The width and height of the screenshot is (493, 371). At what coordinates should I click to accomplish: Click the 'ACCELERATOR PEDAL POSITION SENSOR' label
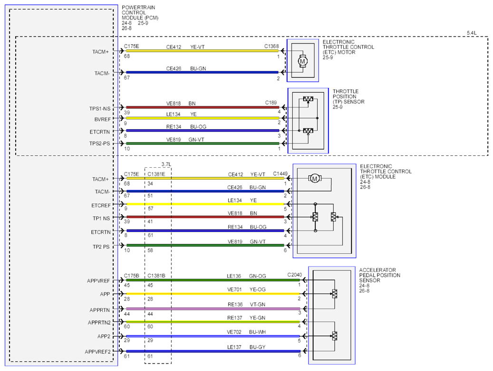[379, 275]
